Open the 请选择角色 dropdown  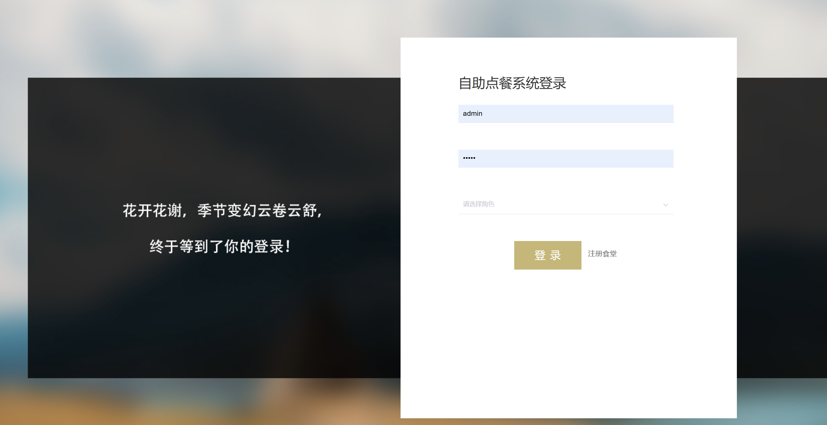(565, 204)
